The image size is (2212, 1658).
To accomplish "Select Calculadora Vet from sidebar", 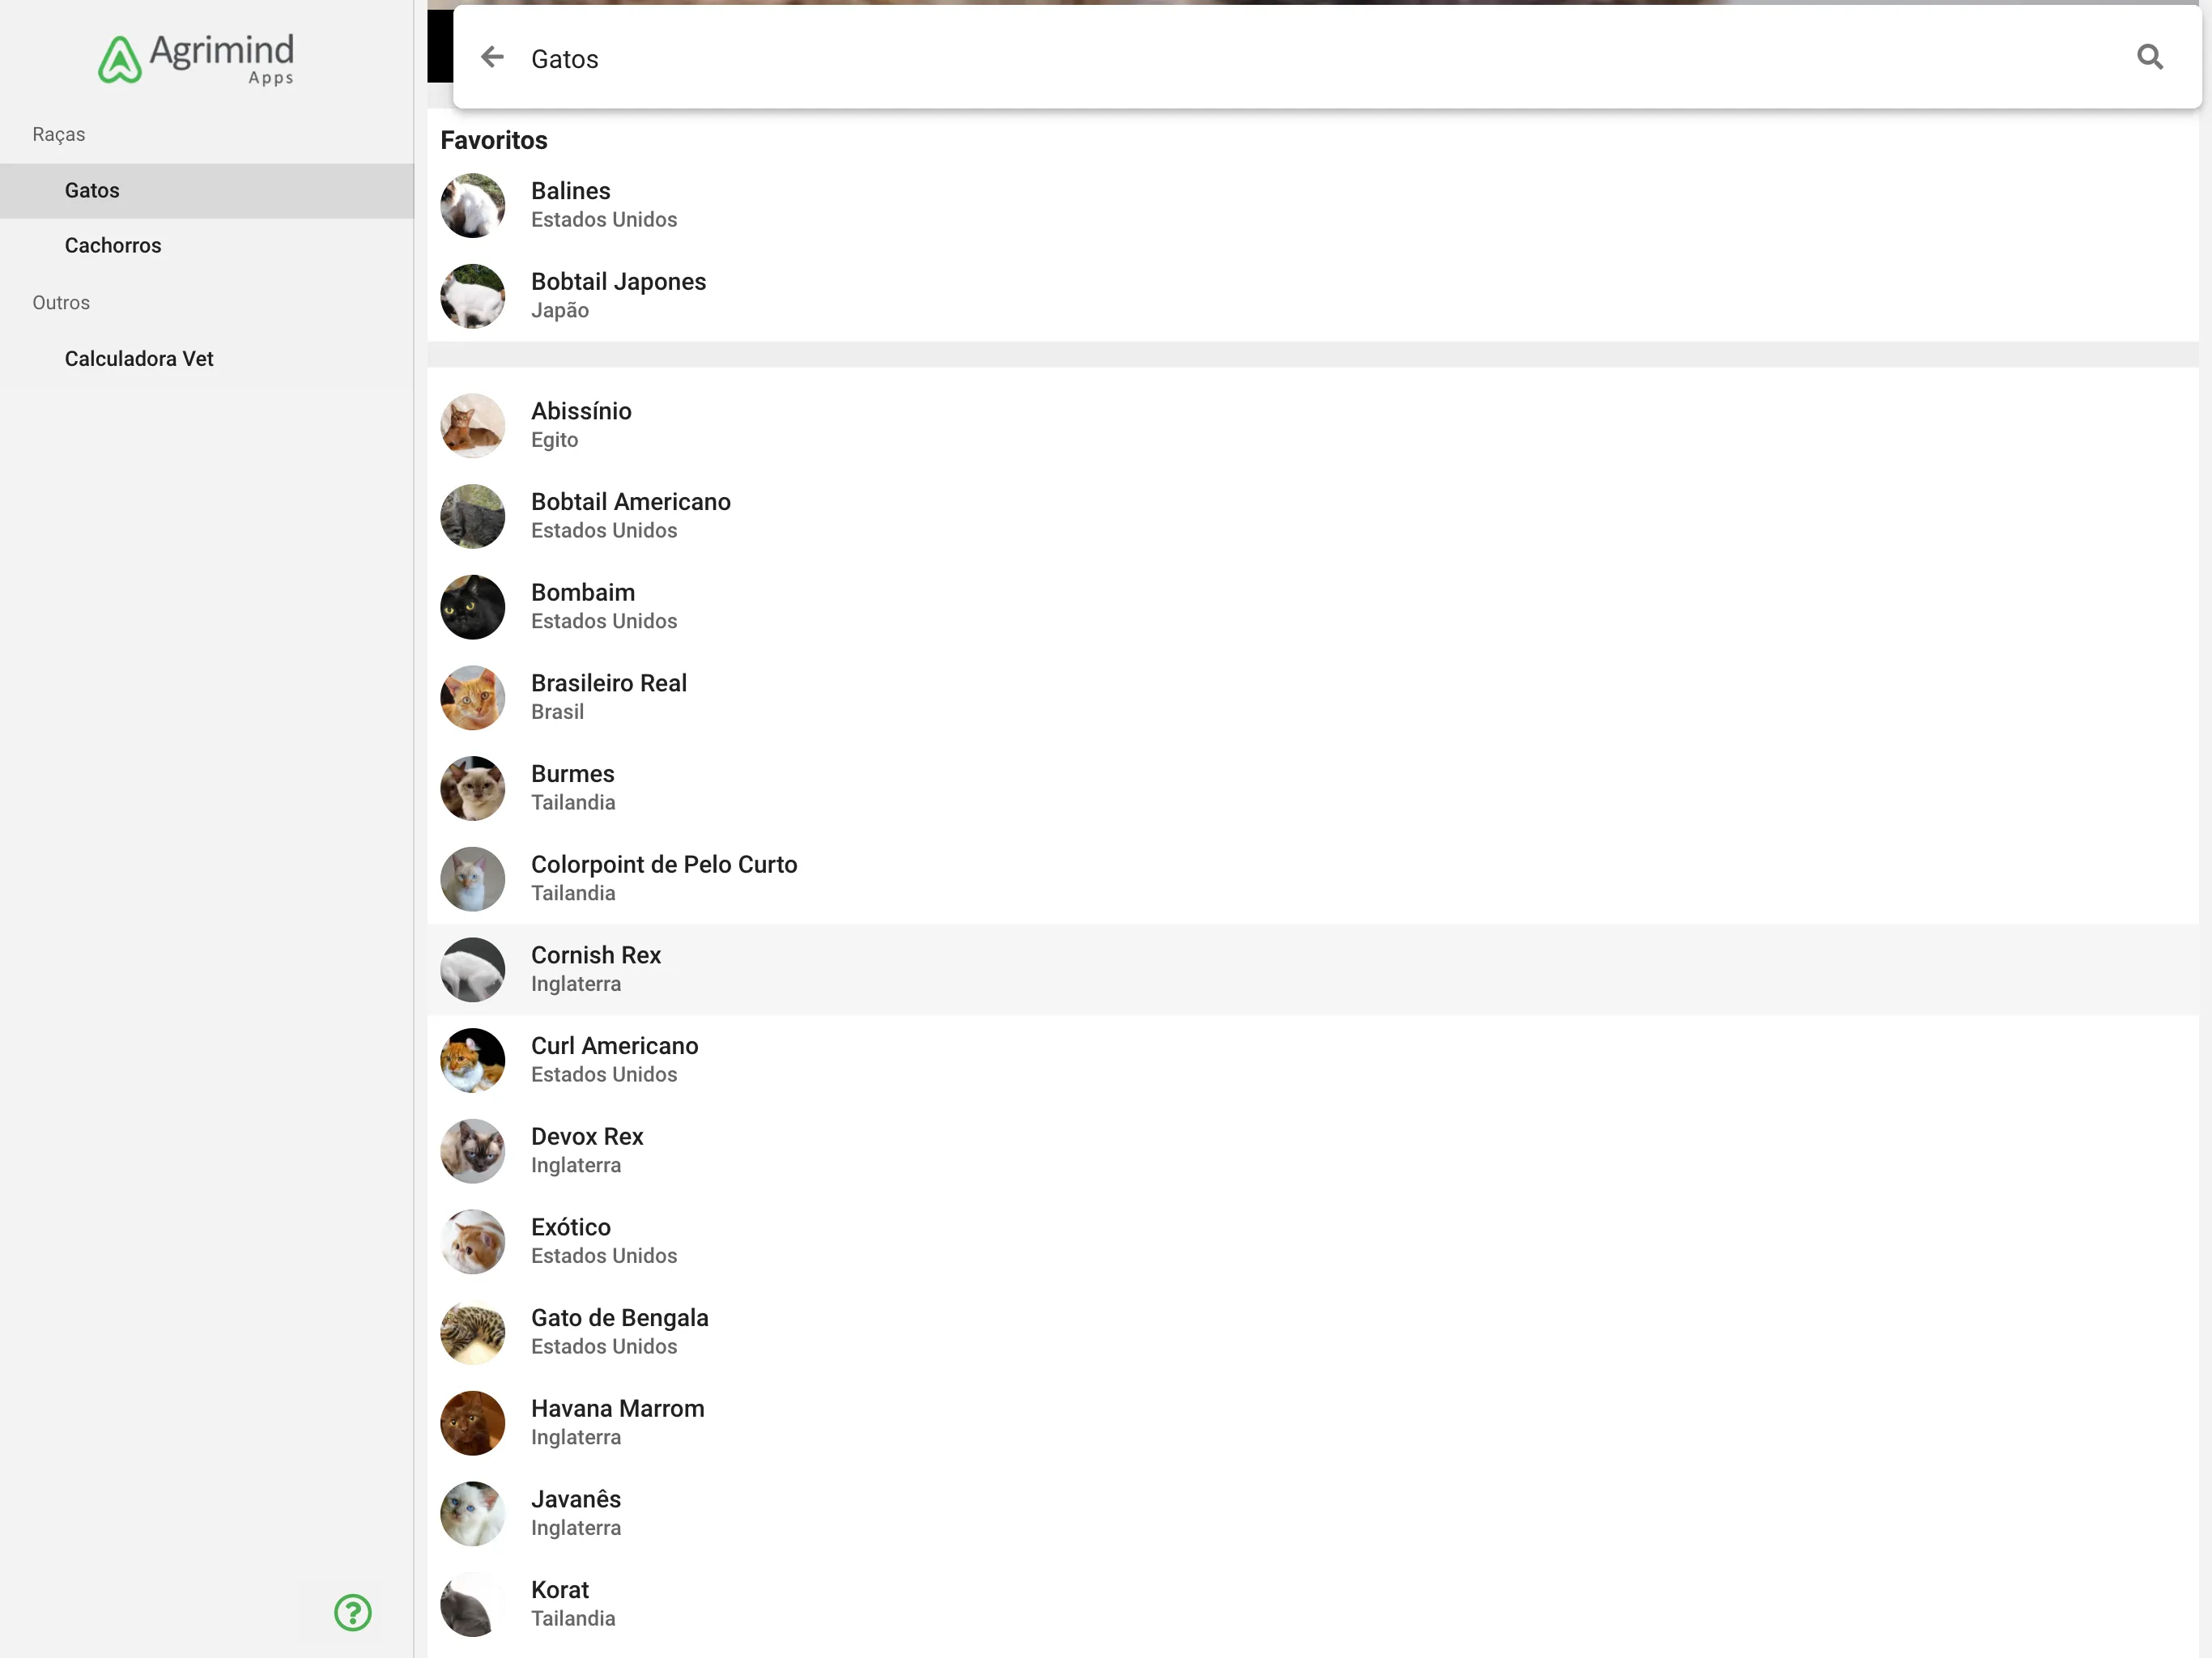I will pos(139,359).
